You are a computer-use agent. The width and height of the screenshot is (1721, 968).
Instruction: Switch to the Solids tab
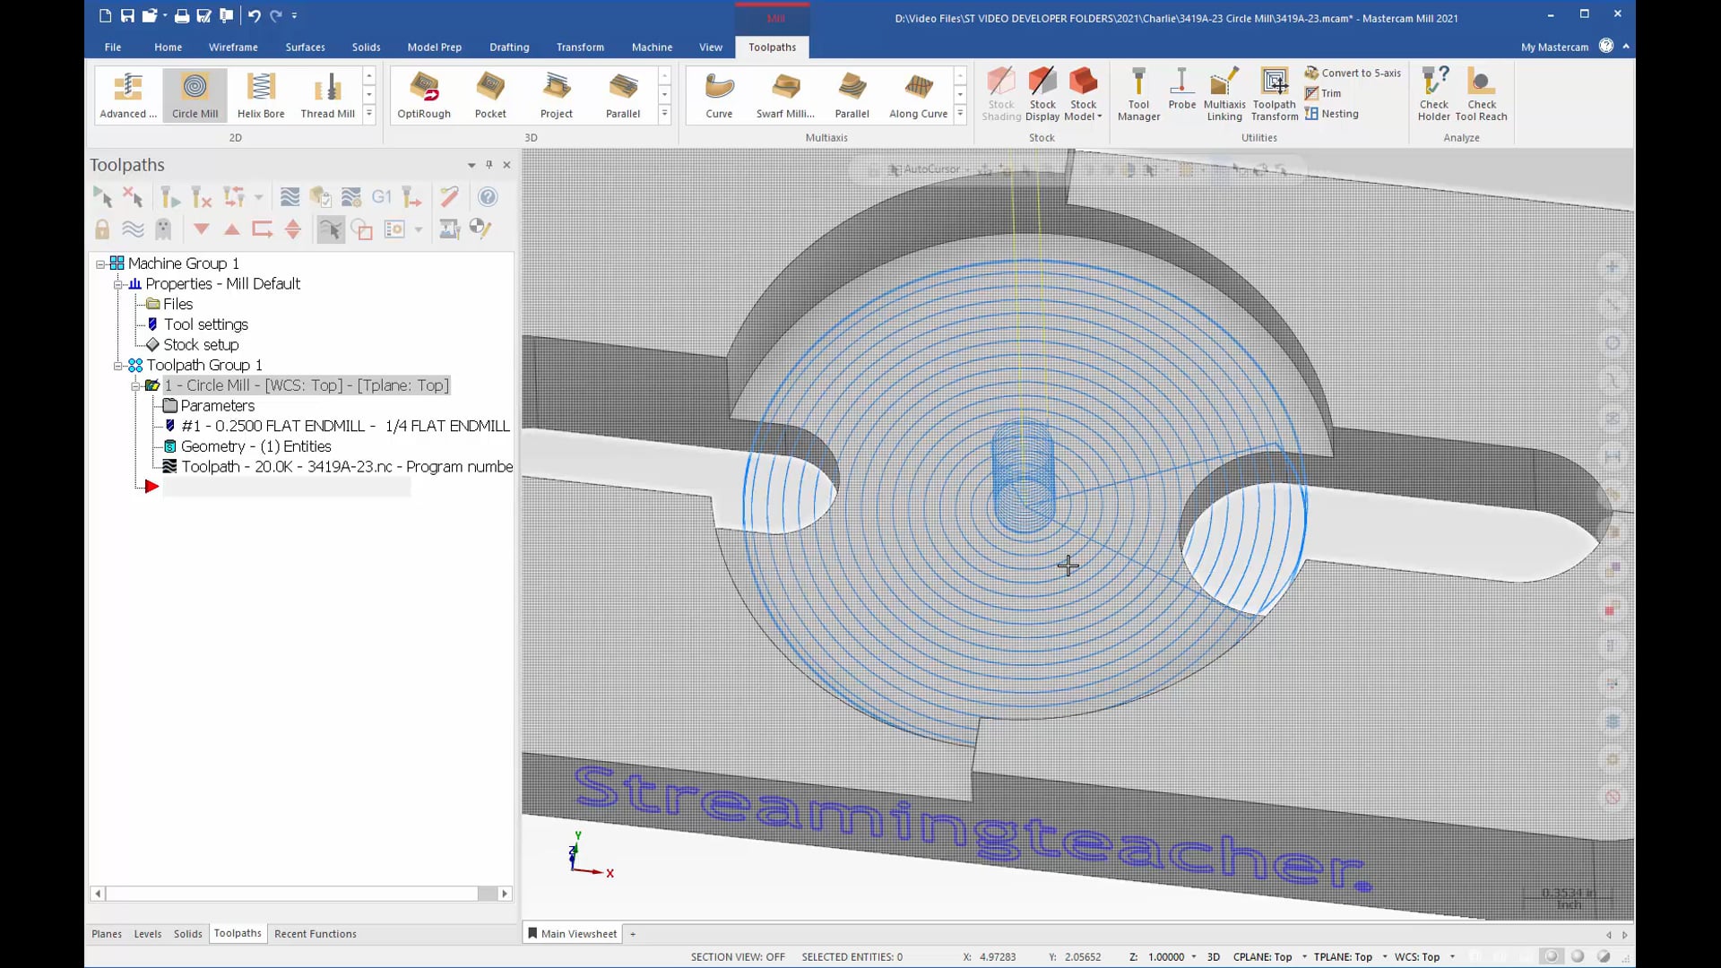click(188, 932)
